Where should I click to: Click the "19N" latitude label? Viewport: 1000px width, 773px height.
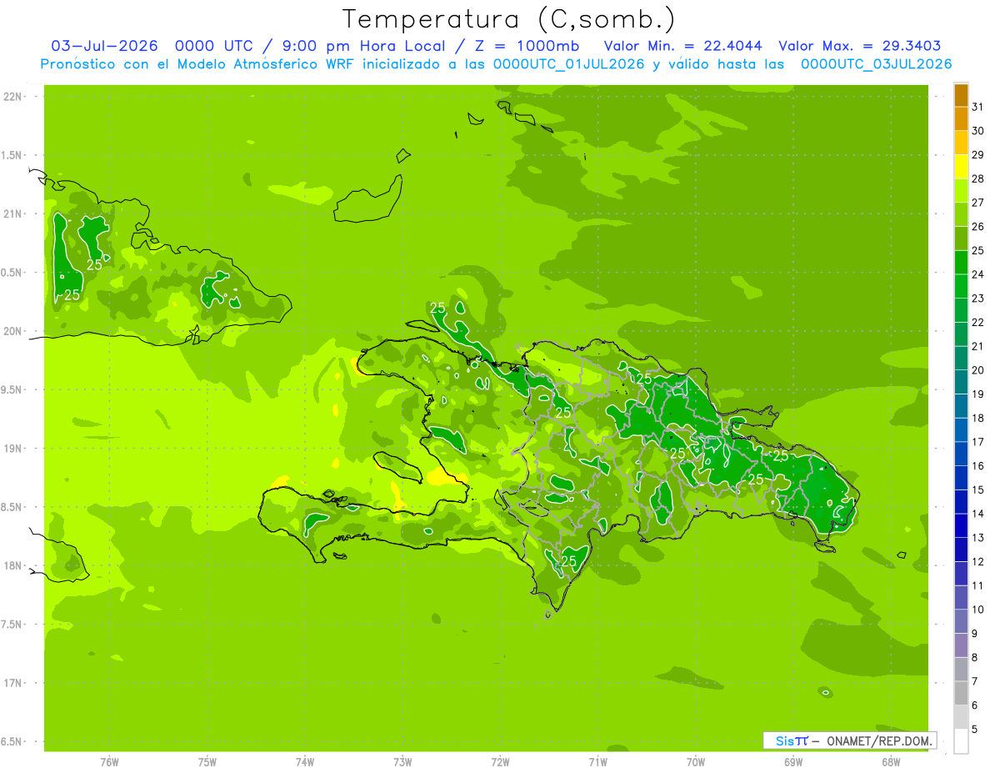point(12,449)
